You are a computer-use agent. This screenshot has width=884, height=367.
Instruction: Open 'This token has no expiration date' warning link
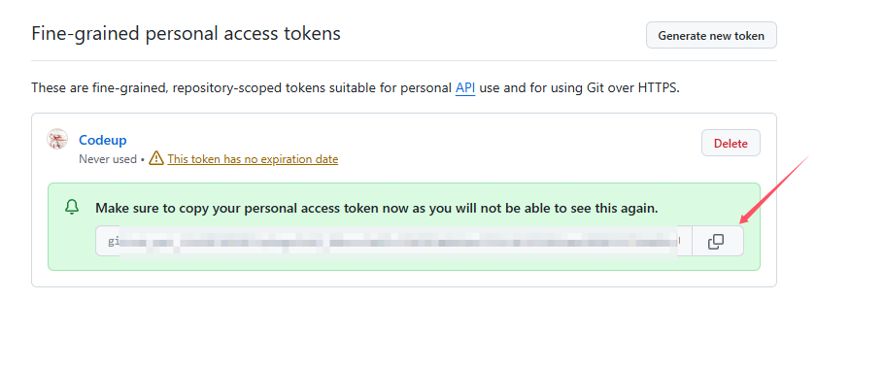pos(253,159)
